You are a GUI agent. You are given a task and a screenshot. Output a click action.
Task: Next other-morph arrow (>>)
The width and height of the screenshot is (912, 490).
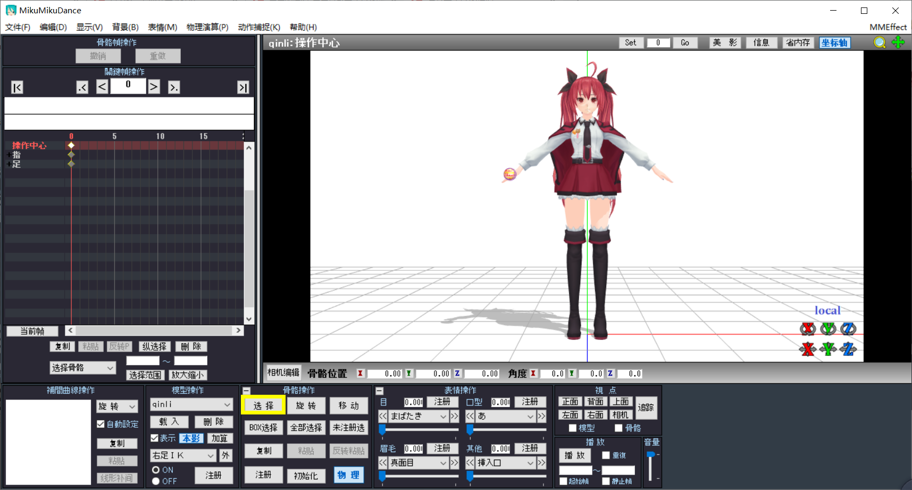click(x=541, y=463)
